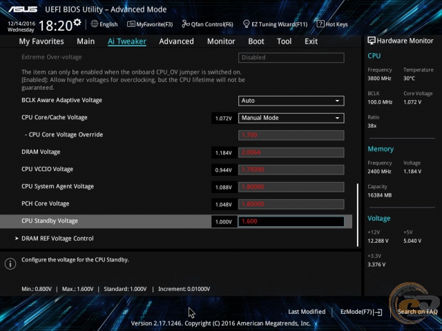Screen dimensions: 442x331
Task: Click the 3800 MHz CPU frequency value
Action: (379, 78)
